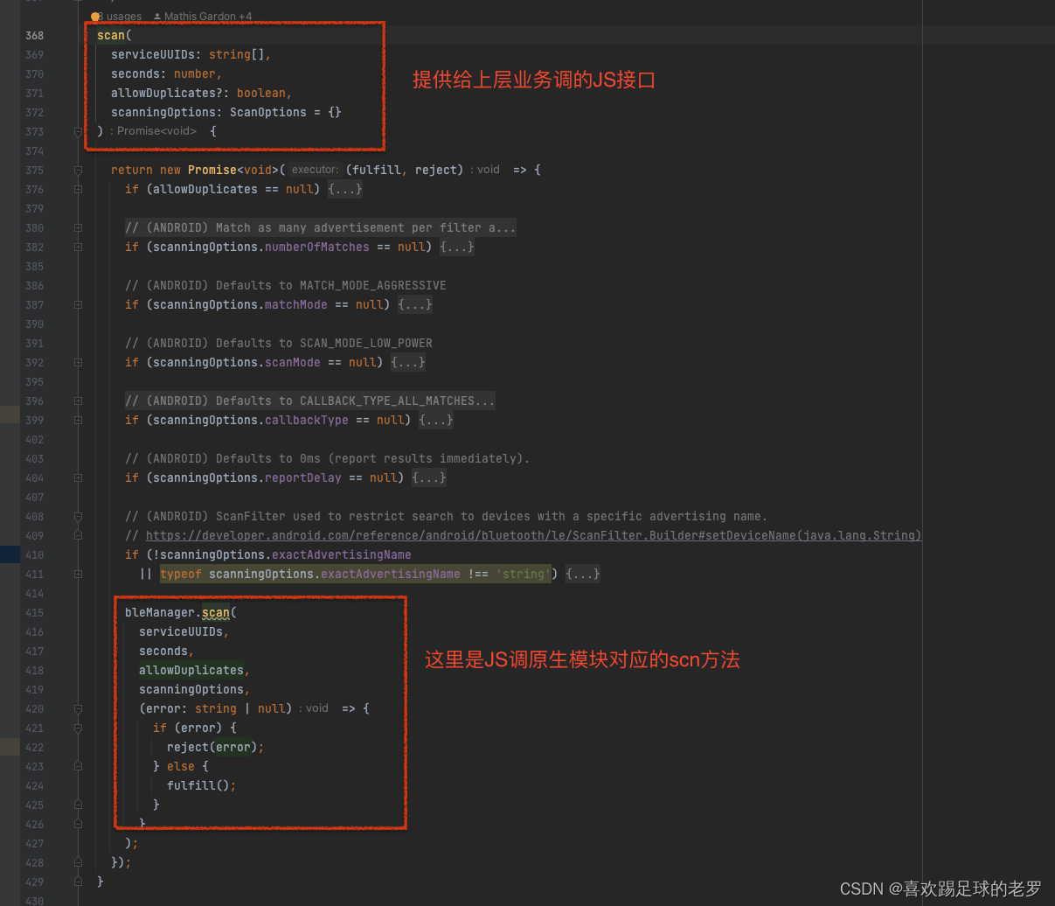Expand the folded comment at line 380
The height and width of the screenshot is (906, 1055).
click(x=78, y=228)
